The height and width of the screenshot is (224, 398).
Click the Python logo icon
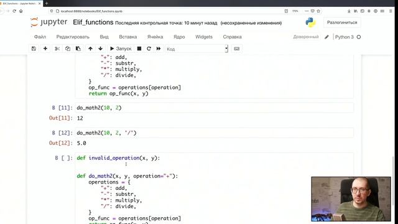tap(310, 22)
